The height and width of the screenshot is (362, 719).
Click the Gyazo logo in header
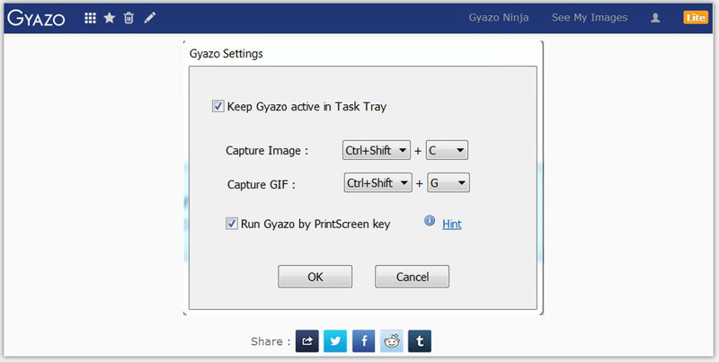coord(36,18)
